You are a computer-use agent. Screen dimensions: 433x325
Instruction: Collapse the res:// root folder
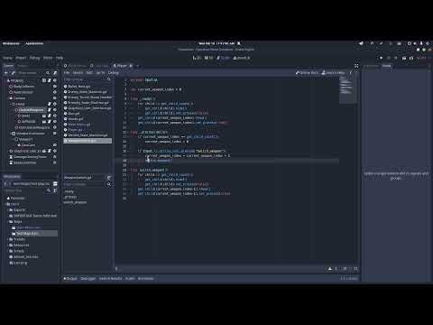6,204
